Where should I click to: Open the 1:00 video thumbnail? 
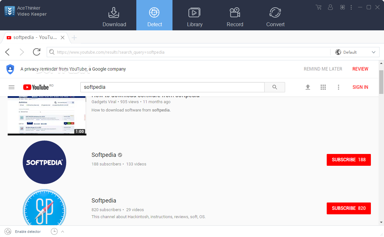pos(47,116)
